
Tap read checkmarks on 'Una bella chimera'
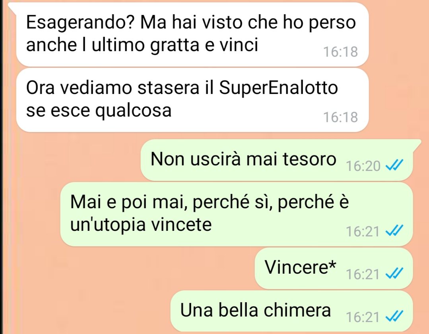pyautogui.click(x=394, y=316)
